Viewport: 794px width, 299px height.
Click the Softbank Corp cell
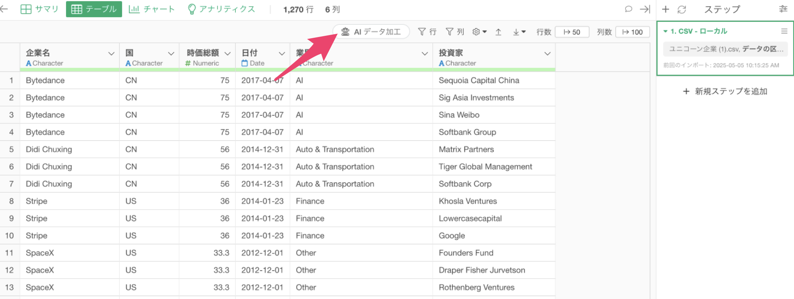click(x=494, y=184)
